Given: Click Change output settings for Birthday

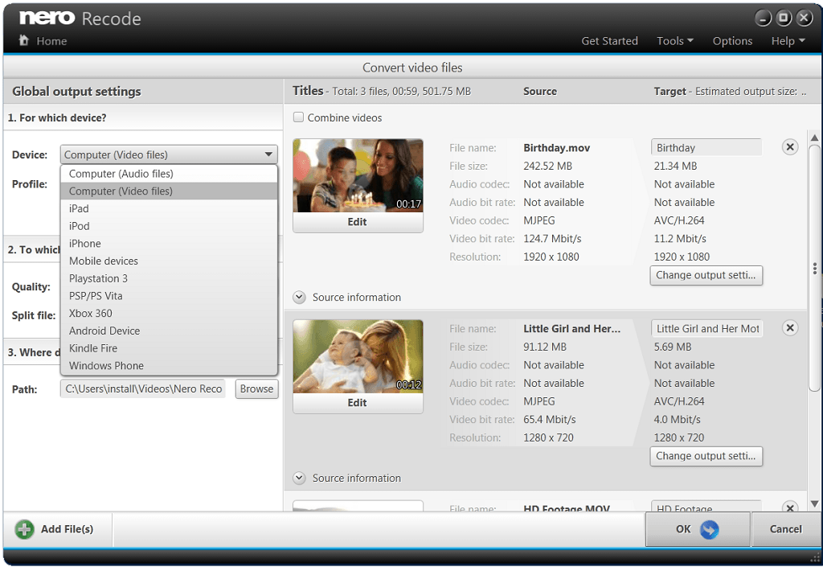Looking at the screenshot, I should (706, 275).
